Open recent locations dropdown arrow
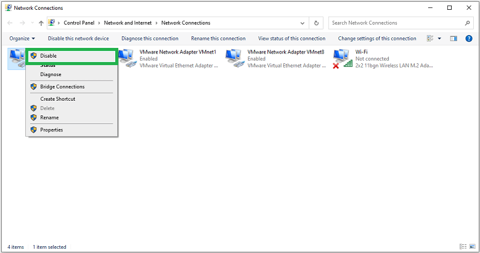This screenshot has width=480, height=253. click(x=33, y=23)
